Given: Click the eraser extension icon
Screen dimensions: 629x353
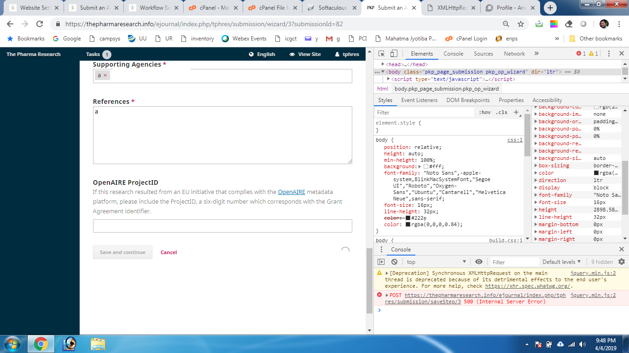Looking at the screenshot, I should [x=569, y=24].
